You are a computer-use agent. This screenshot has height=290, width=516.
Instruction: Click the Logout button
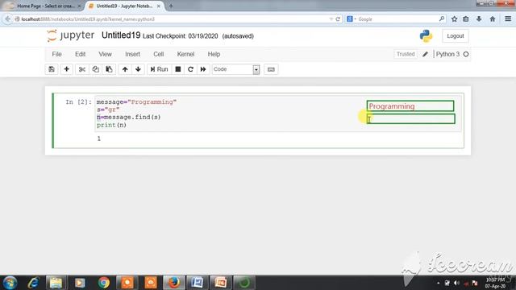pyautogui.click(x=455, y=35)
